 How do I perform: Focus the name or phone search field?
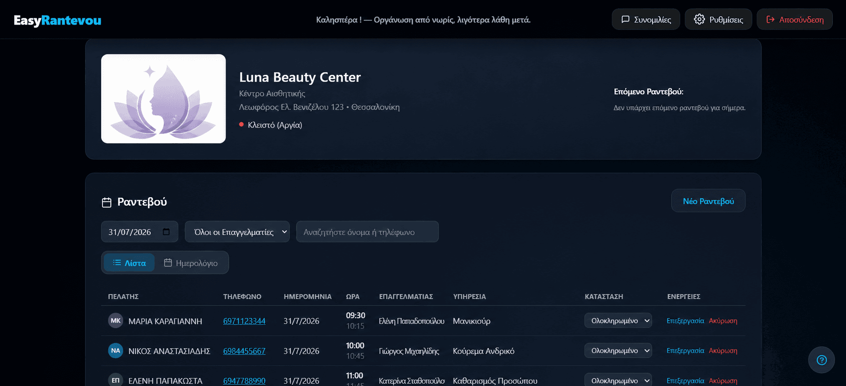point(367,232)
